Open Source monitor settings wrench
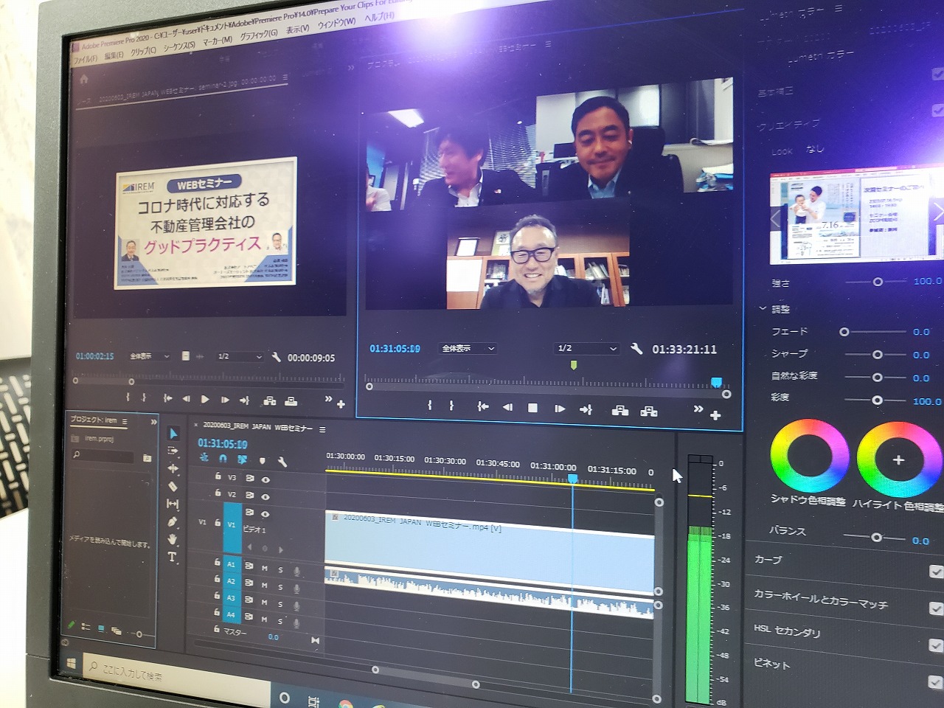Image resolution: width=944 pixels, height=708 pixels. 276,357
